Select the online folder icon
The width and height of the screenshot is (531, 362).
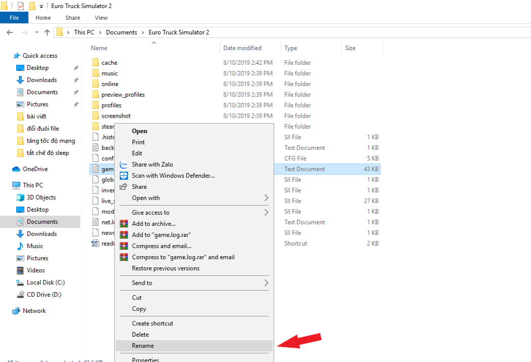[96, 84]
